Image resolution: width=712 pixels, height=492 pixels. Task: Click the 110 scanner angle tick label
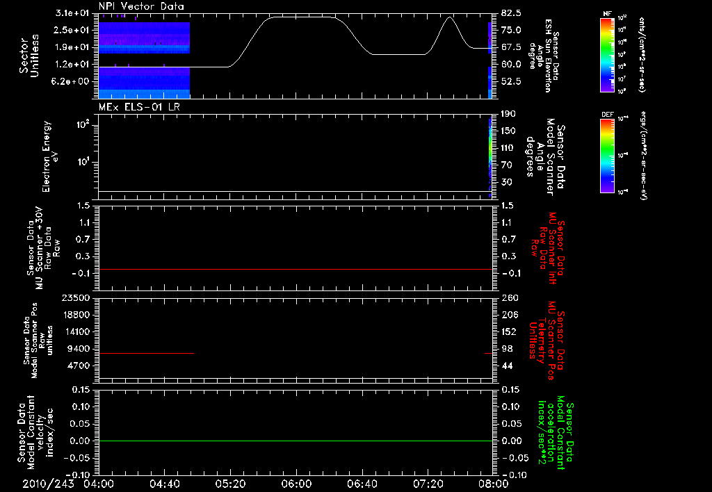click(x=508, y=148)
